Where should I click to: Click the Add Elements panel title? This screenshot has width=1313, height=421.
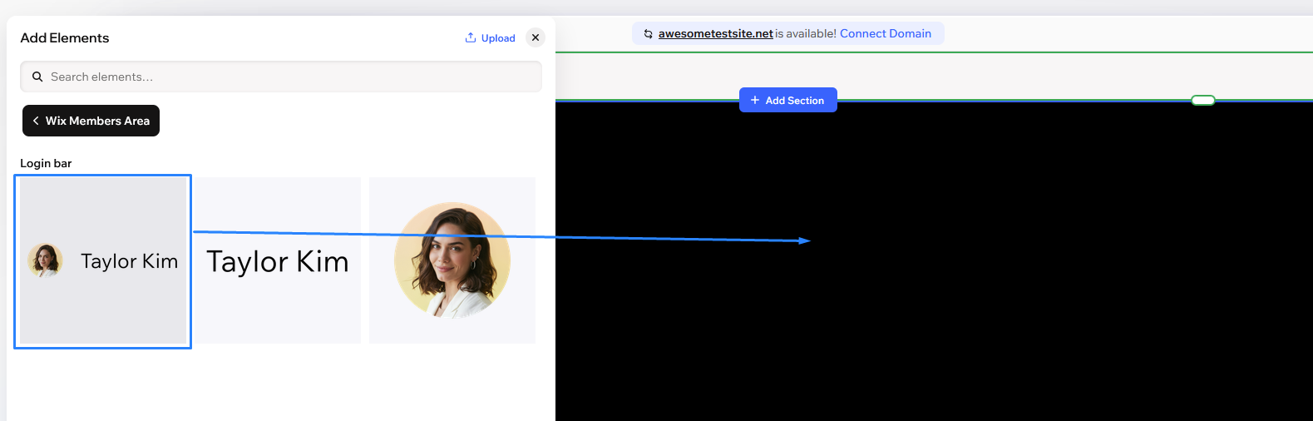click(65, 38)
